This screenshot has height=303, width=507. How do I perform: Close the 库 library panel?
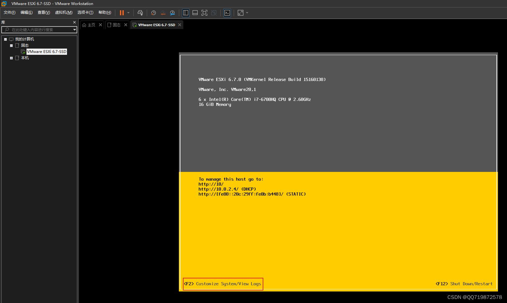tap(74, 22)
